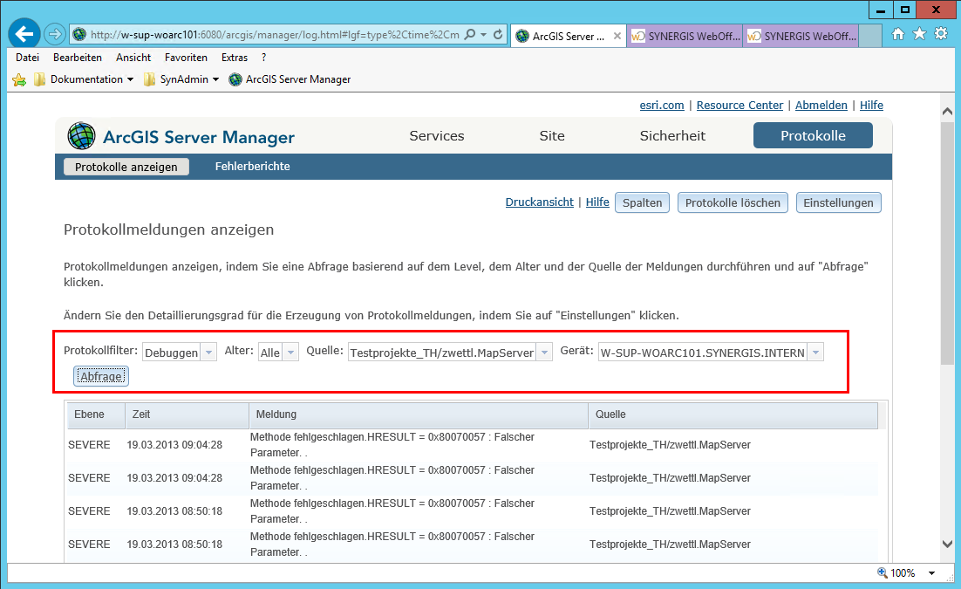Expand the Alter dropdown
Screen dimensions: 961x589
pyautogui.click(x=290, y=353)
